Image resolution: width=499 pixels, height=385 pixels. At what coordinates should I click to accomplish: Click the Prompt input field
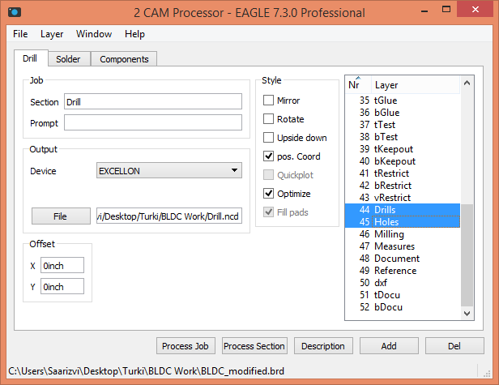(153, 122)
